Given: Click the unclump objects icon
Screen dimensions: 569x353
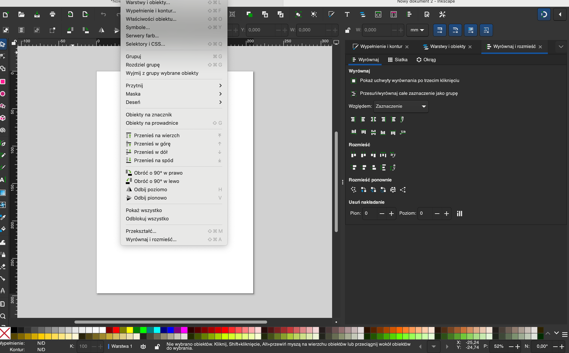Looking at the screenshot, I should pyautogui.click(x=393, y=190).
